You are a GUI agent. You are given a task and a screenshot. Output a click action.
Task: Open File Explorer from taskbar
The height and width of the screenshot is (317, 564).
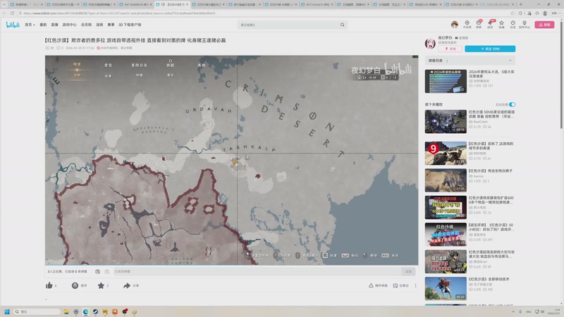pyautogui.click(x=66, y=311)
